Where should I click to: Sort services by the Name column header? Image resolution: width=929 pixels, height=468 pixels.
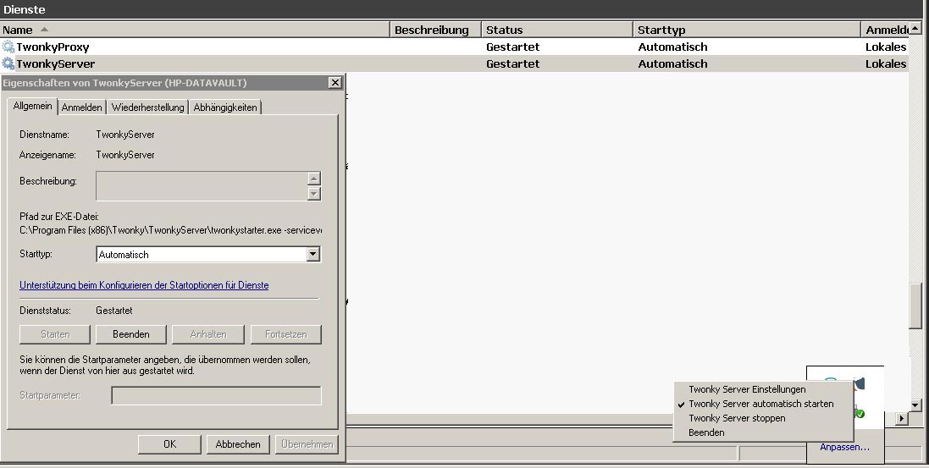(195, 30)
